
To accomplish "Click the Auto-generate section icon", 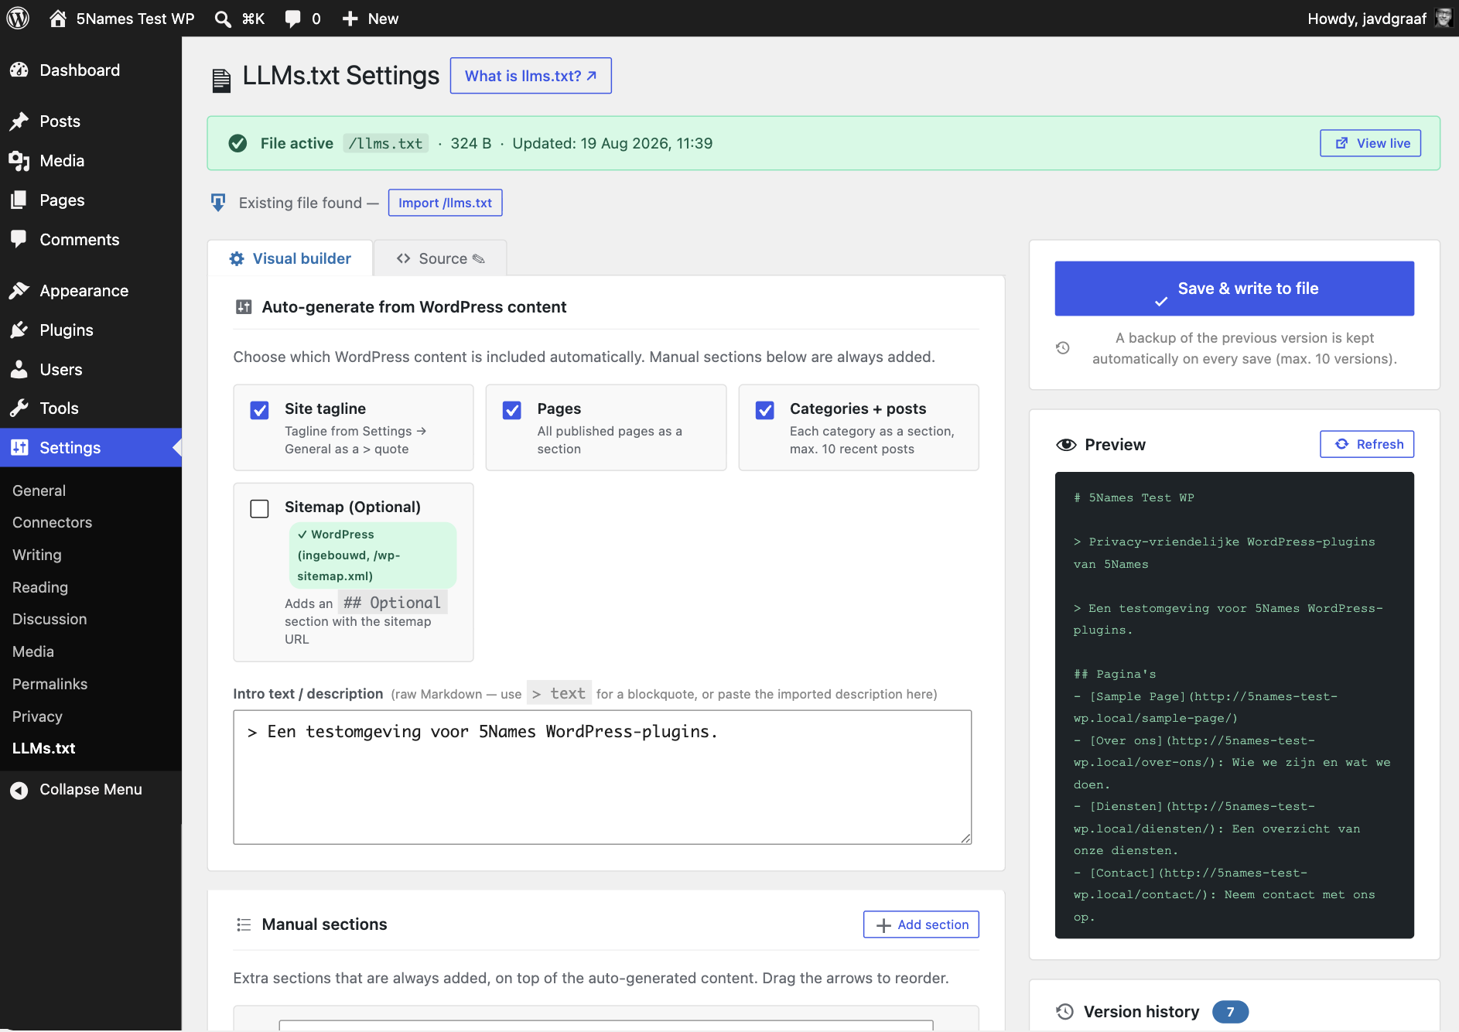I will pyautogui.click(x=244, y=307).
